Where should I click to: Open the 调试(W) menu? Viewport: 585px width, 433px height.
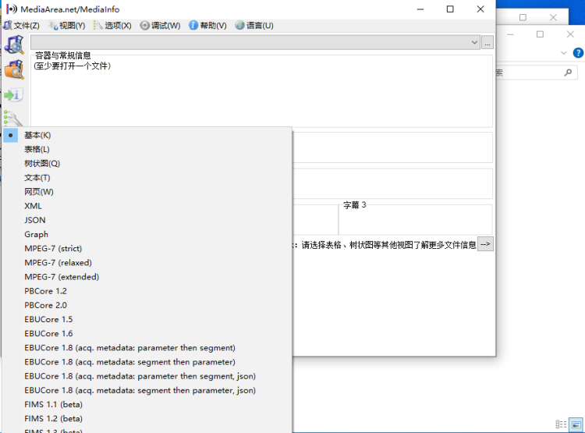click(x=161, y=26)
